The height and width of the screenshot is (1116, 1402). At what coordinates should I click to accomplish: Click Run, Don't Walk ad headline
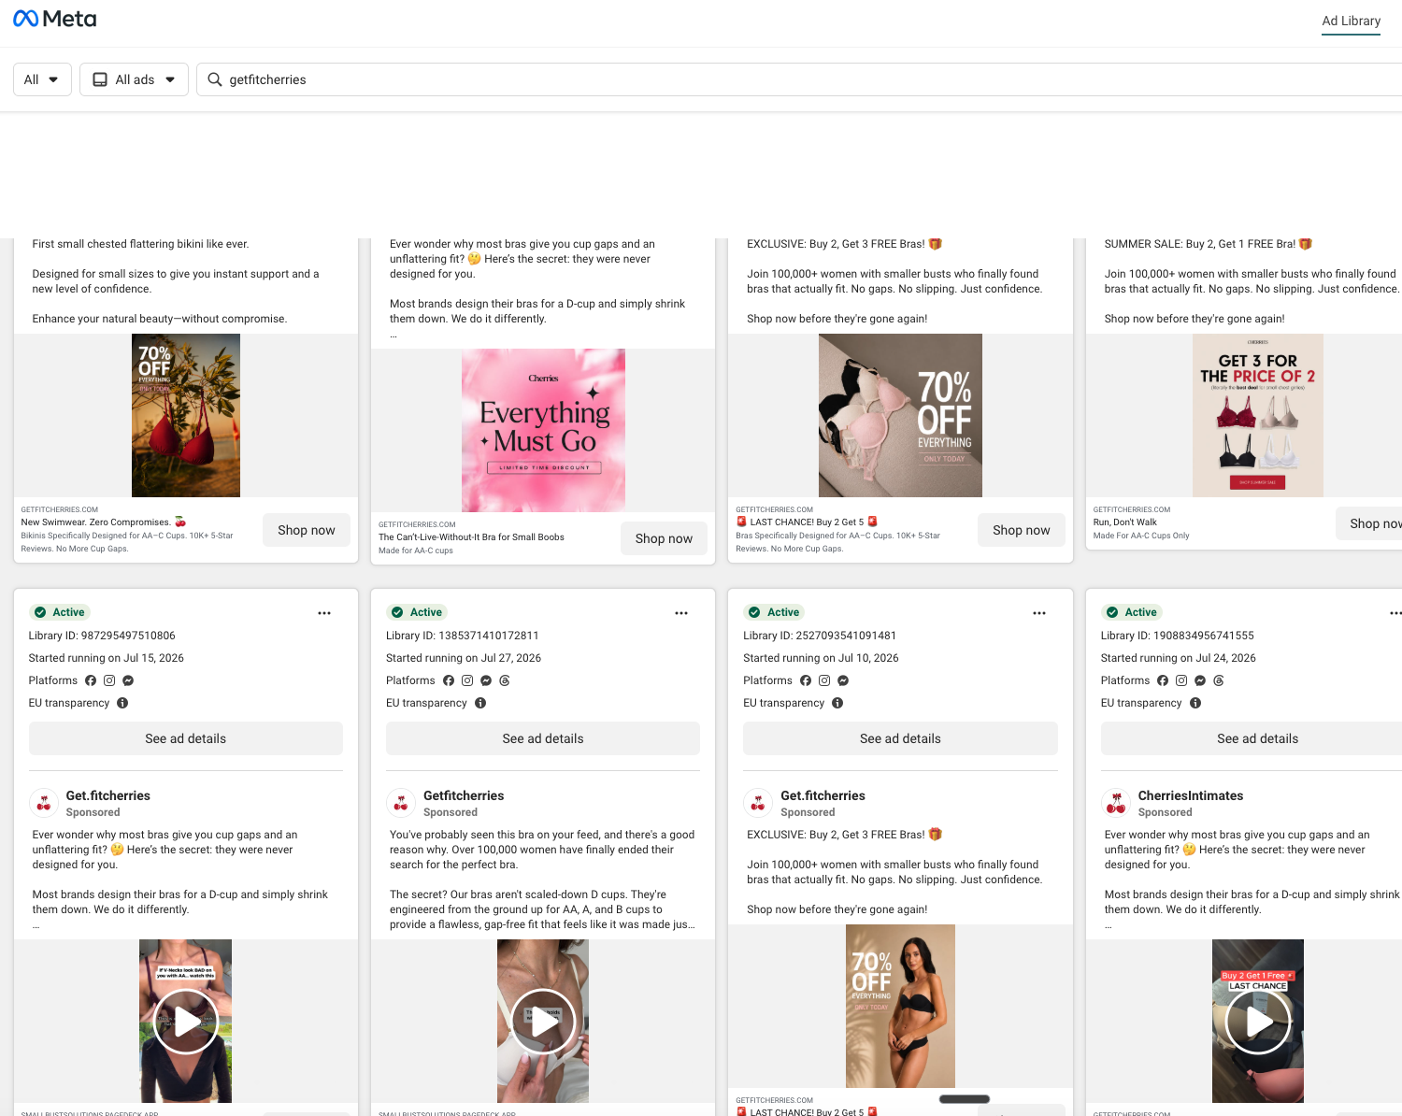[x=1125, y=522]
